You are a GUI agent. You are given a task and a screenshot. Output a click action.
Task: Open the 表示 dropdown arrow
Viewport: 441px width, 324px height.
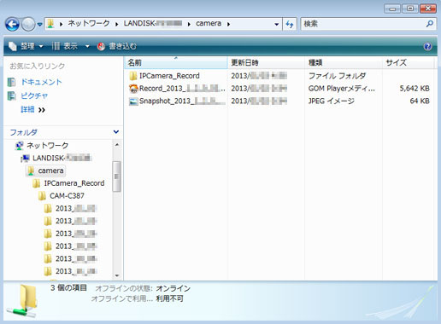87,46
